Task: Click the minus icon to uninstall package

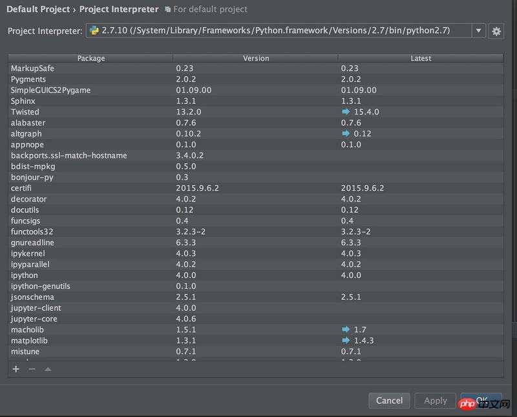Action: click(32, 369)
